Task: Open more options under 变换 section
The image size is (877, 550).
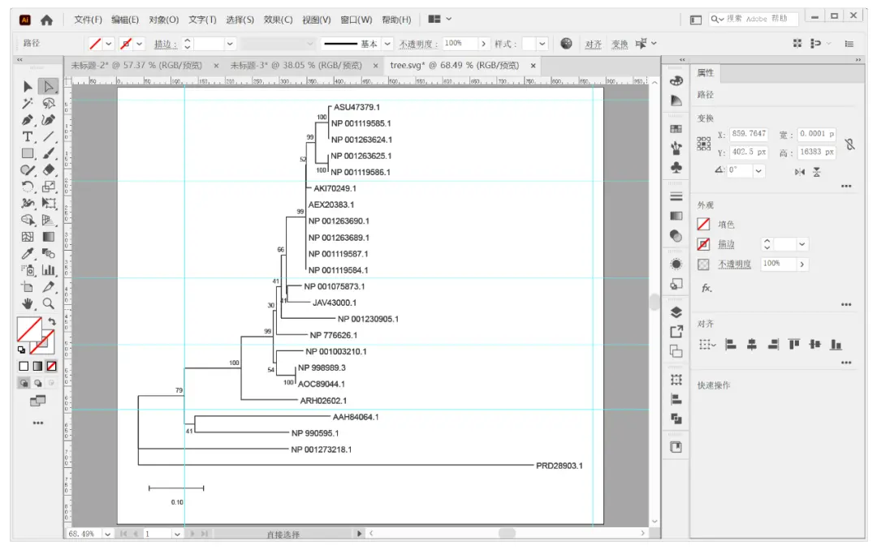Action: (846, 186)
